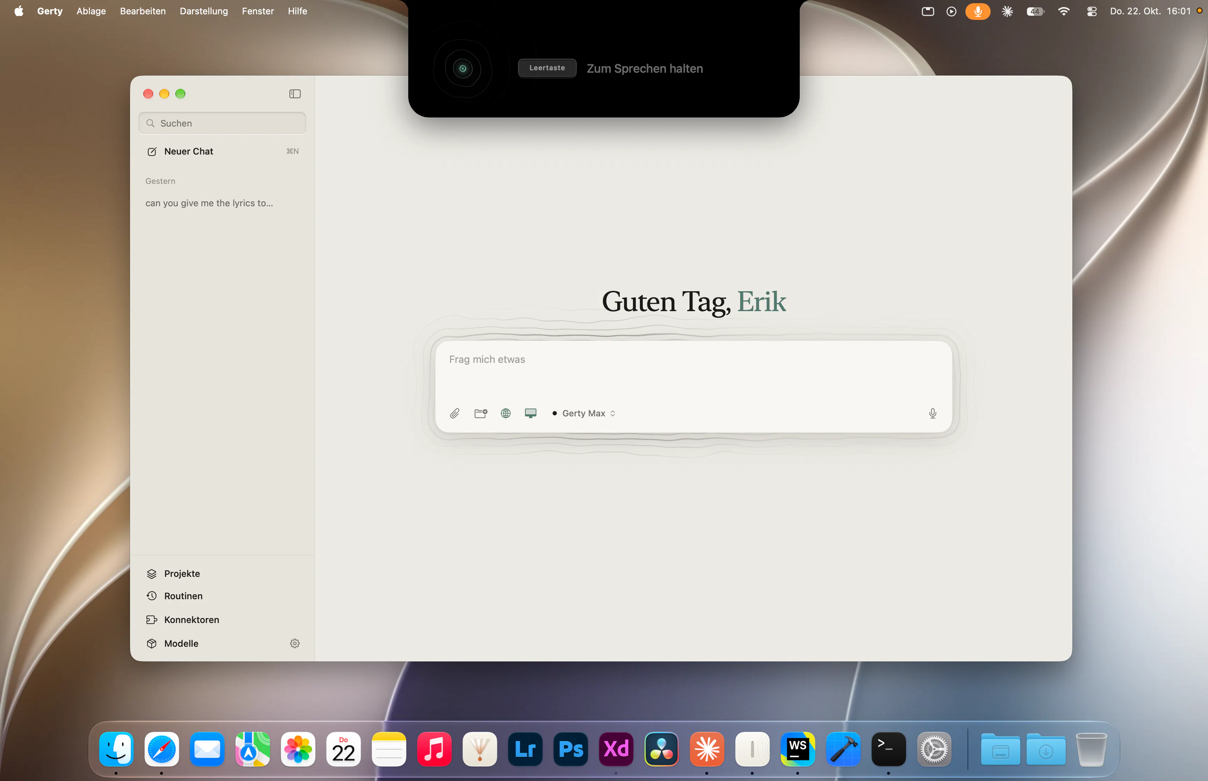This screenshot has height=781, width=1208.
Task: Open the Hilfe menu
Action: pos(297,10)
